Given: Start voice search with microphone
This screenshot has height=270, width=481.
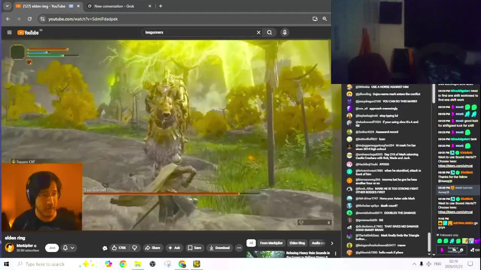Looking at the screenshot, I should [x=285, y=32].
